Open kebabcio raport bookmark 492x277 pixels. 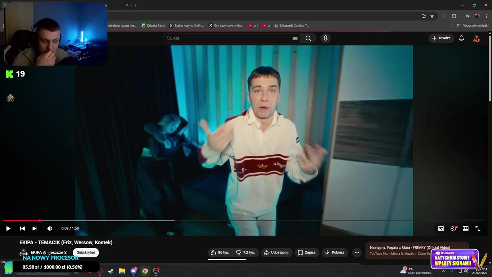[122, 26]
